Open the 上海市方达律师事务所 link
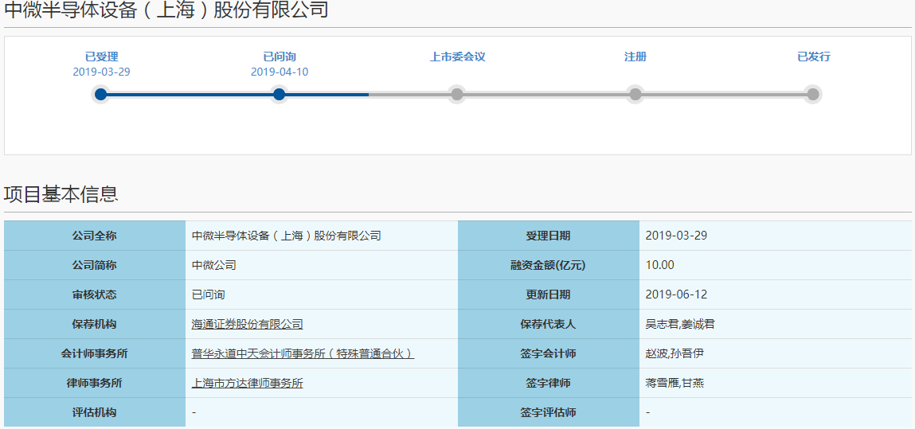This screenshot has height=429, width=915. pyautogui.click(x=248, y=384)
